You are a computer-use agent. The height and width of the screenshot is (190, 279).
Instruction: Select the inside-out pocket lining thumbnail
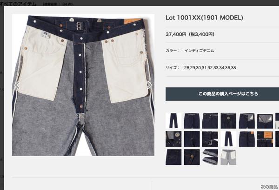tap(228, 157)
